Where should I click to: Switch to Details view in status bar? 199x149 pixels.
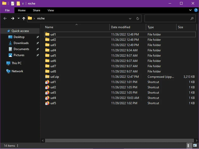click(x=189, y=145)
